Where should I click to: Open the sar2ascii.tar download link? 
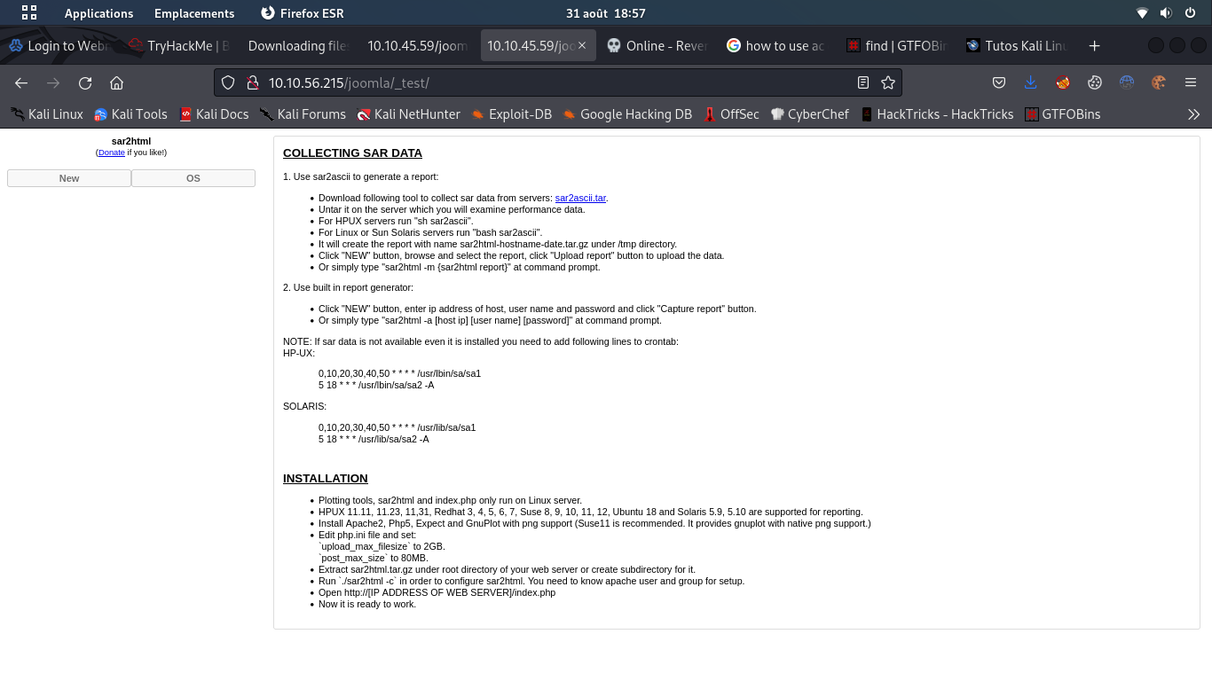579,198
